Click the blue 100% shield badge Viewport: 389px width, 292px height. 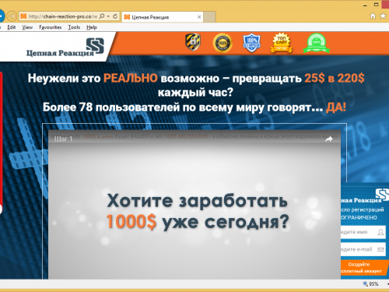[x=251, y=43]
